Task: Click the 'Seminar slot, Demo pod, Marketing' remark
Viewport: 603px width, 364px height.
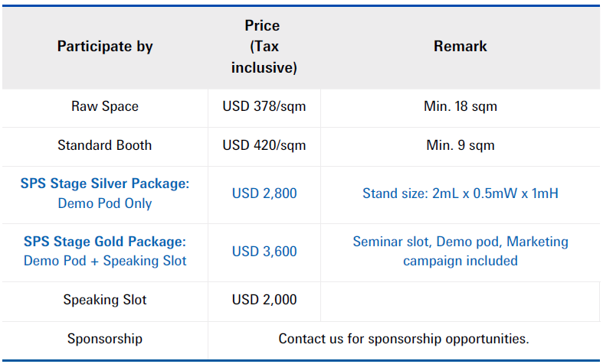Action: point(460,242)
